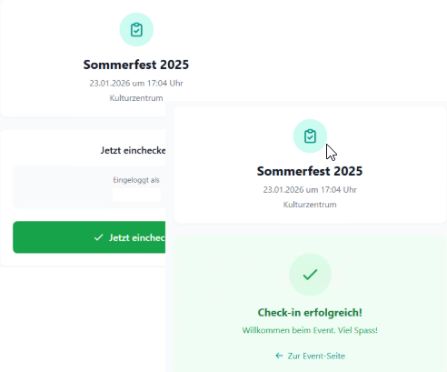The image size is (447, 372).
Task: Click the clipboard icon above the check-in form
Action: pyautogui.click(x=136, y=30)
